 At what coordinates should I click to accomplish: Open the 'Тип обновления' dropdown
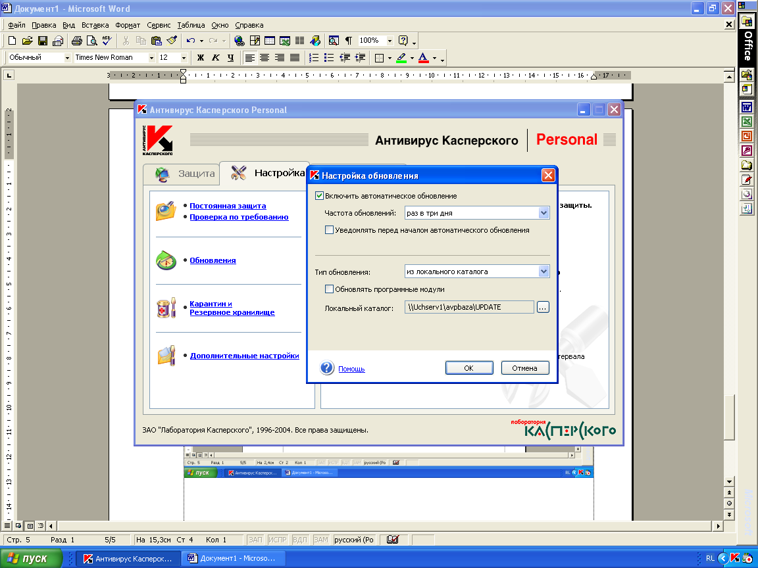pyautogui.click(x=544, y=272)
